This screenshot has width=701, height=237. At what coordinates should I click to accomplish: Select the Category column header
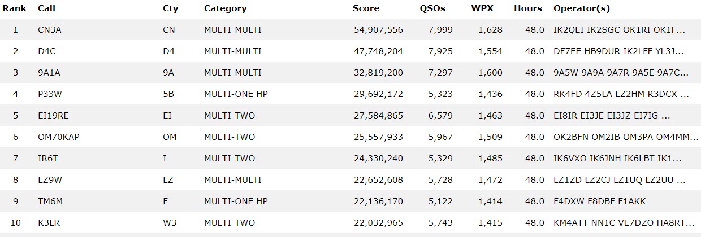click(226, 8)
